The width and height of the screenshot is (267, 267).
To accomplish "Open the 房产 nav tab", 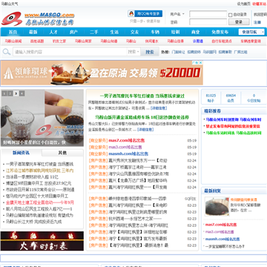I will coord(73,32).
